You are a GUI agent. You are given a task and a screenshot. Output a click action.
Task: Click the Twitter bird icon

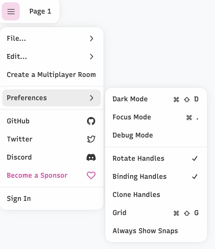(91, 139)
